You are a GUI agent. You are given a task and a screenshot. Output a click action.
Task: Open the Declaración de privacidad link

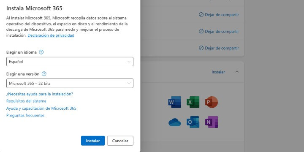51,35
